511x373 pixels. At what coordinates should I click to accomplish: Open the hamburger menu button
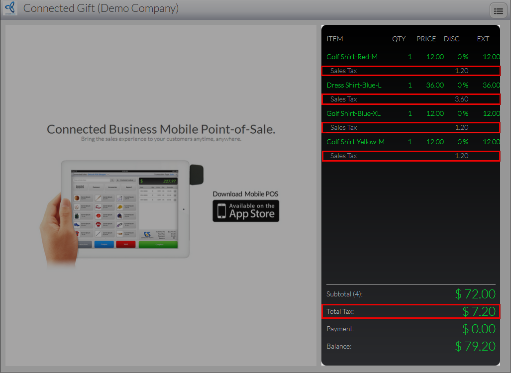[498, 11]
